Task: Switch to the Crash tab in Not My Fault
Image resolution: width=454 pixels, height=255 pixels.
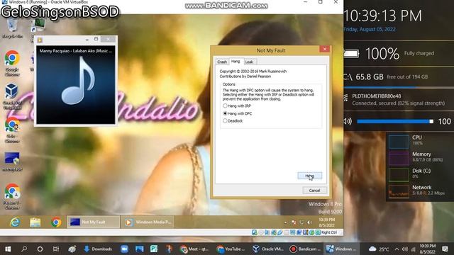Action: pyautogui.click(x=222, y=62)
